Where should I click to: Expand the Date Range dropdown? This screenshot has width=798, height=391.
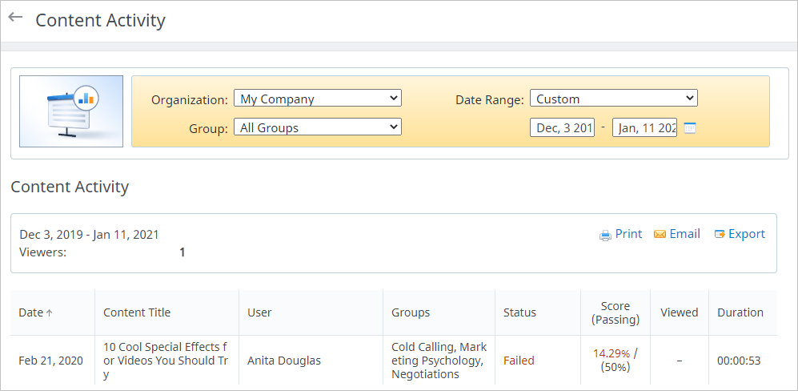(613, 99)
